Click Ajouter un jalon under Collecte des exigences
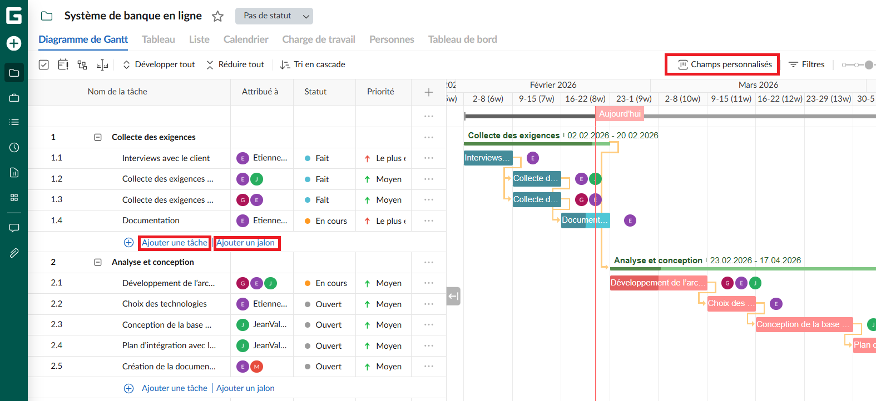Screen dimensions: 876x401 pos(245,243)
